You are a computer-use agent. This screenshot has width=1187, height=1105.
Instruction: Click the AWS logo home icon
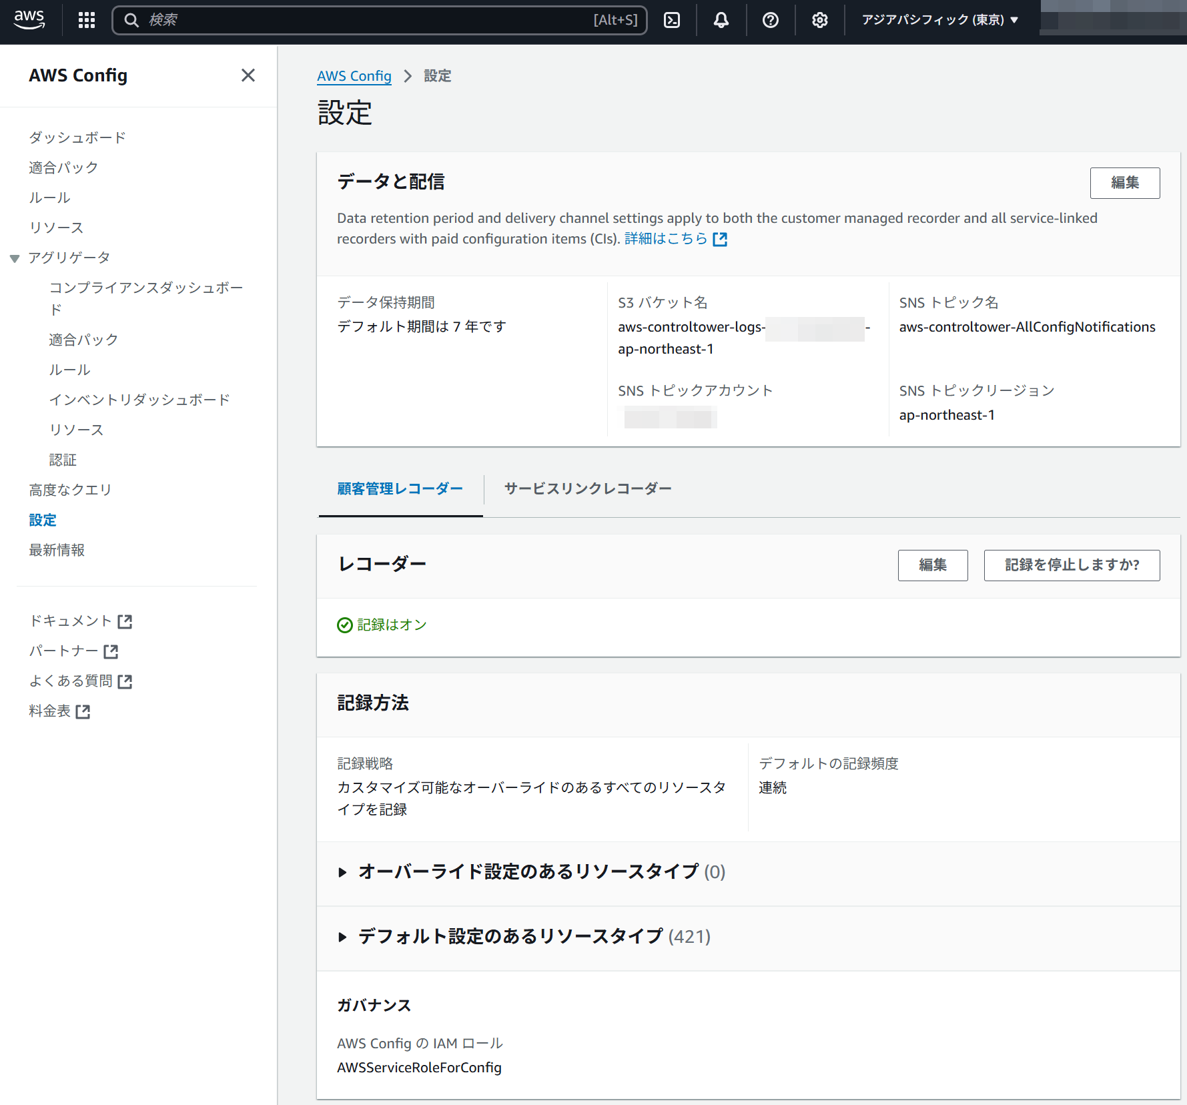click(29, 19)
